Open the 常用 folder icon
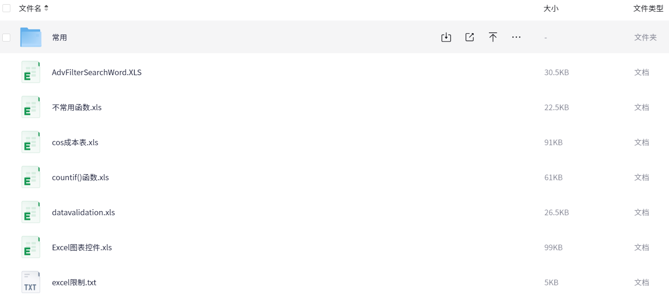 click(31, 37)
